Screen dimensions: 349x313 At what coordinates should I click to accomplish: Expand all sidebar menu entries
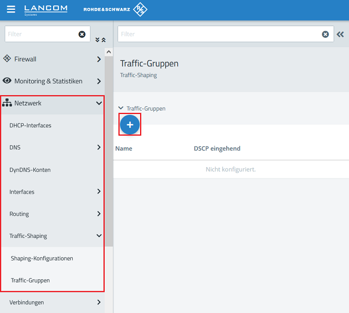coord(97,40)
